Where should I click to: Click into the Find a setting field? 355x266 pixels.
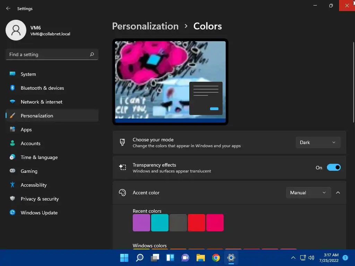52,54
